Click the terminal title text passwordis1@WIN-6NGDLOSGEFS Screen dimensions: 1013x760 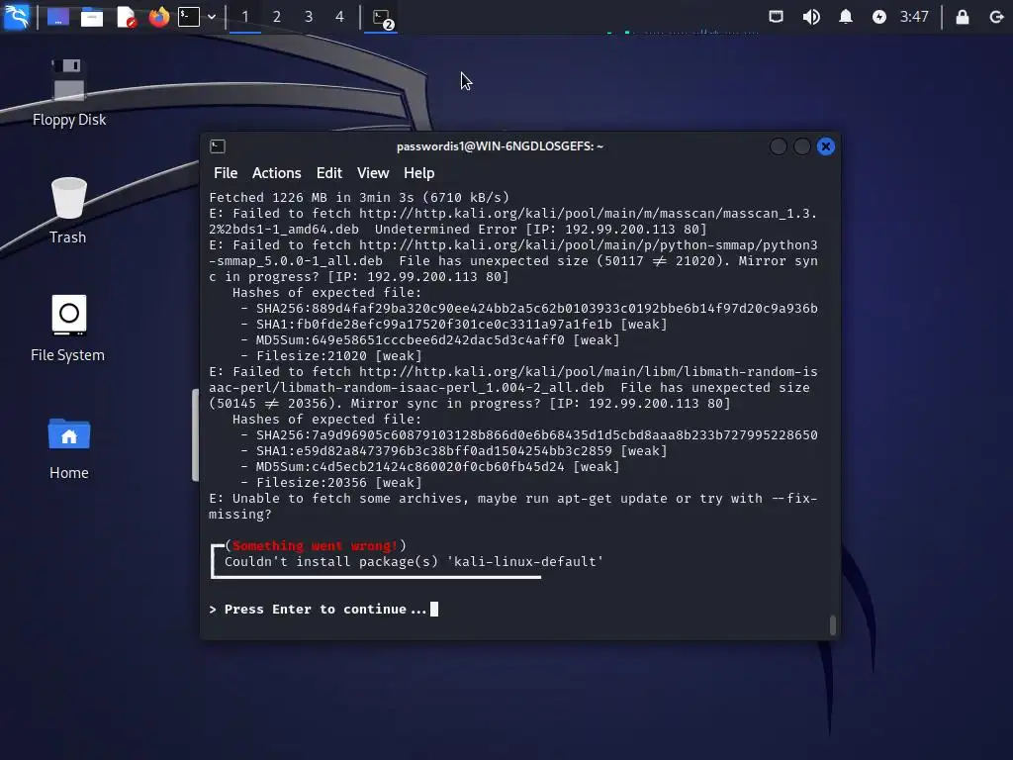pyautogui.click(x=500, y=146)
